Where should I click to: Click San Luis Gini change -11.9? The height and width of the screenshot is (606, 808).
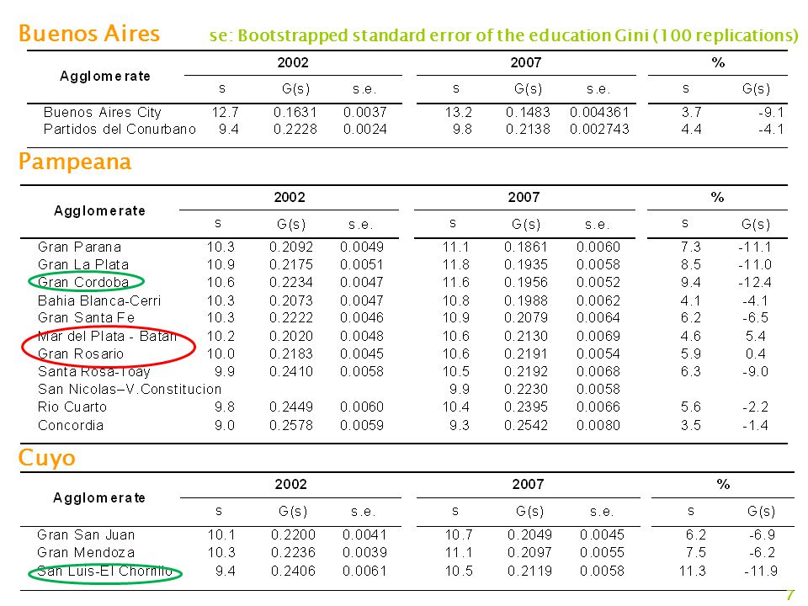point(761,571)
